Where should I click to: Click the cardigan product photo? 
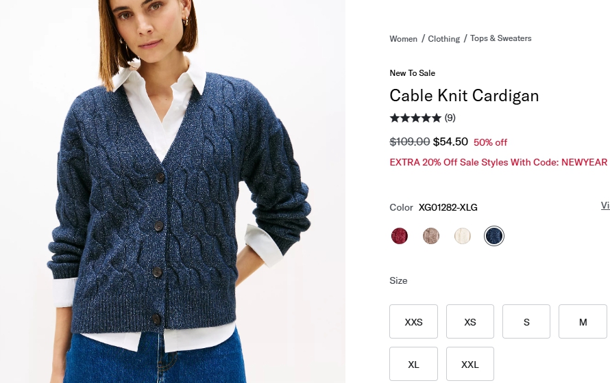[173, 191]
